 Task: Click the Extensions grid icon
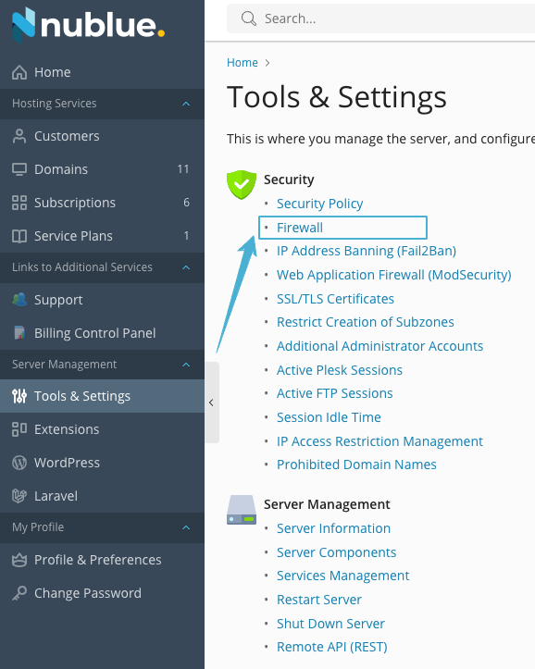tap(19, 429)
